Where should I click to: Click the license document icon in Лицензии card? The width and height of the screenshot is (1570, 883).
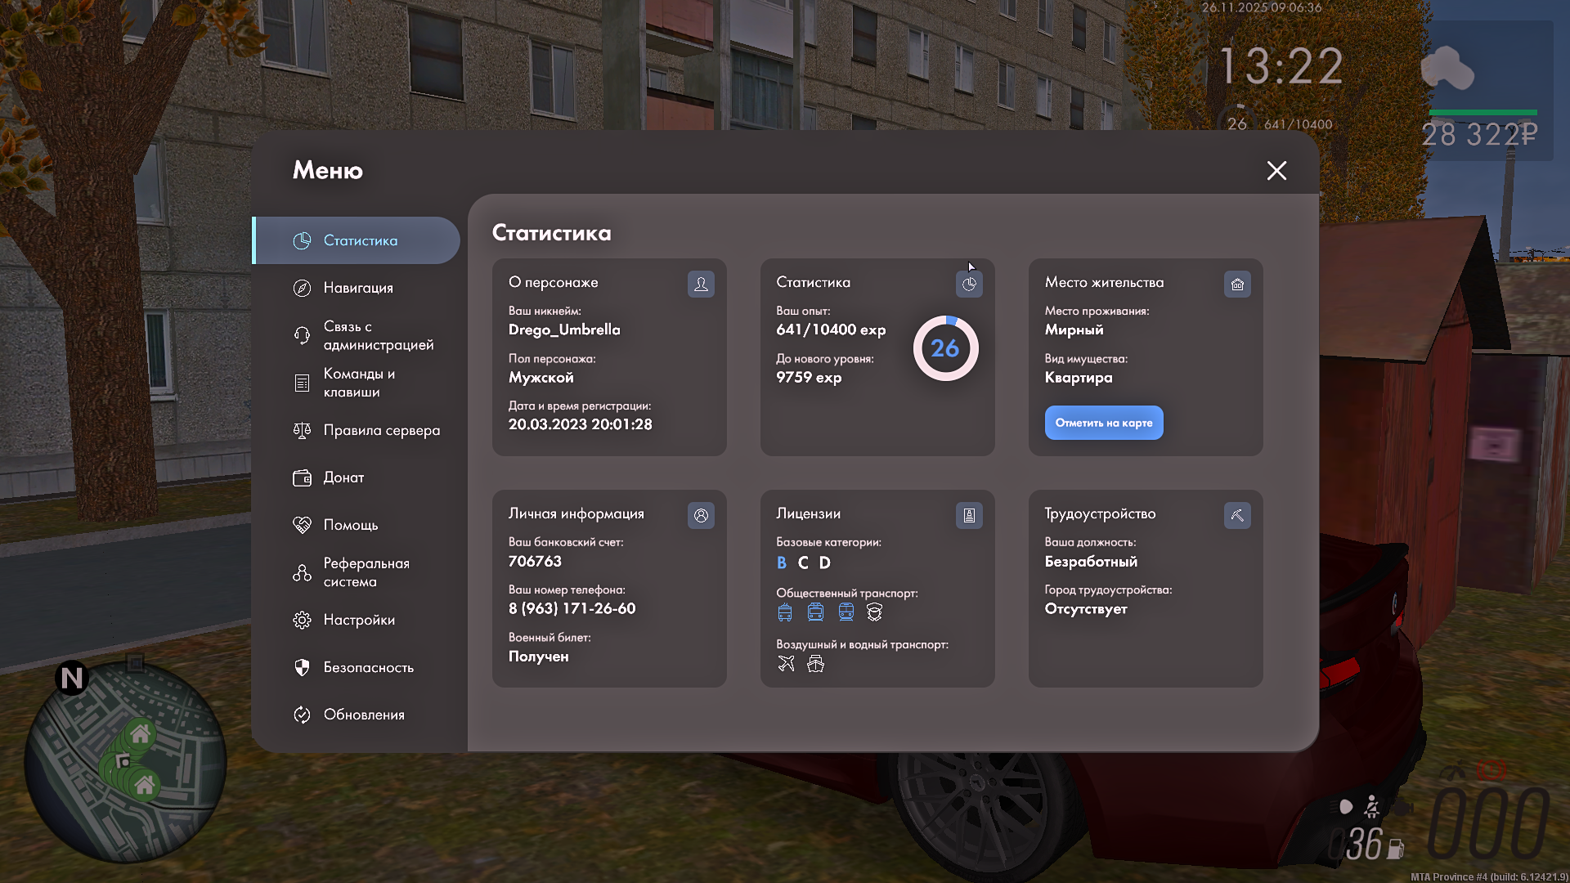969,515
